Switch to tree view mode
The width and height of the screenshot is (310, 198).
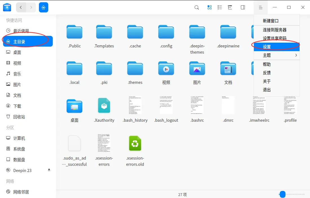[x=230, y=8]
